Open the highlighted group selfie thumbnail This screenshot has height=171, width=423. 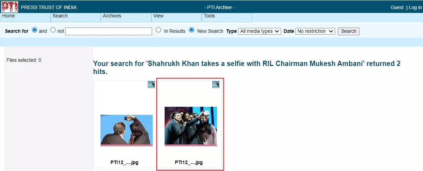[x=191, y=126]
